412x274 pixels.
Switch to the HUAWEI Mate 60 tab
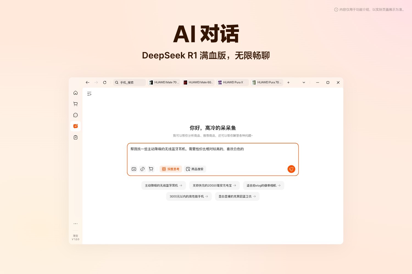[x=198, y=83]
